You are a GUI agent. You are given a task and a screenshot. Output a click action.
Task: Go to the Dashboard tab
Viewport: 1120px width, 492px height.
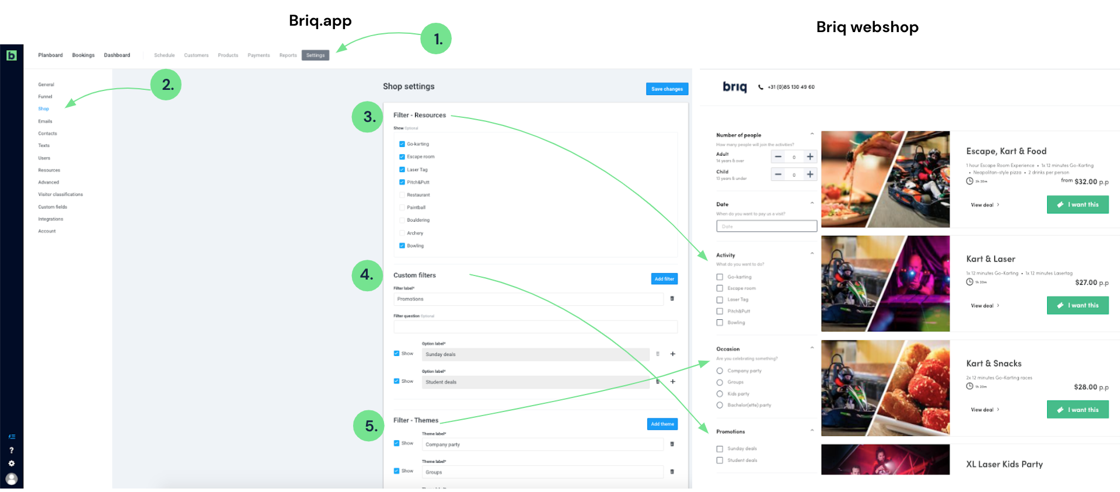(x=117, y=55)
